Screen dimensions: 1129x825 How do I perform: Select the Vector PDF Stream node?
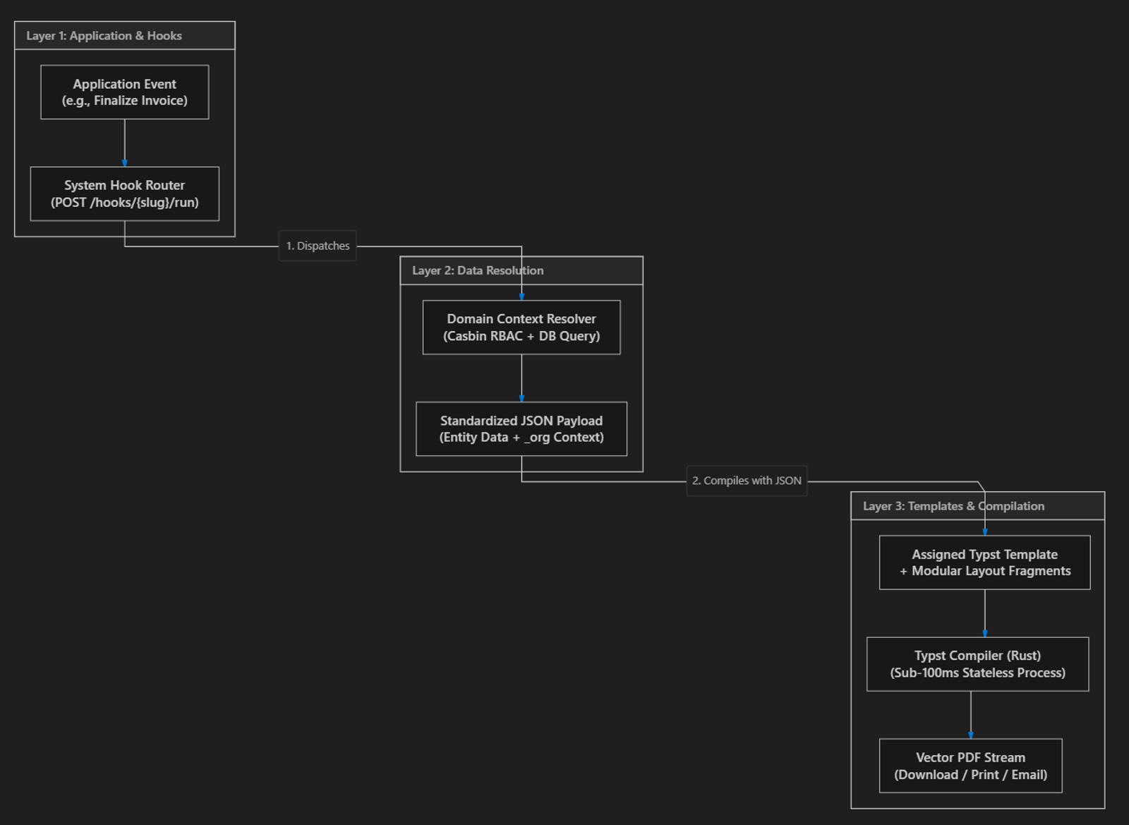coord(970,766)
